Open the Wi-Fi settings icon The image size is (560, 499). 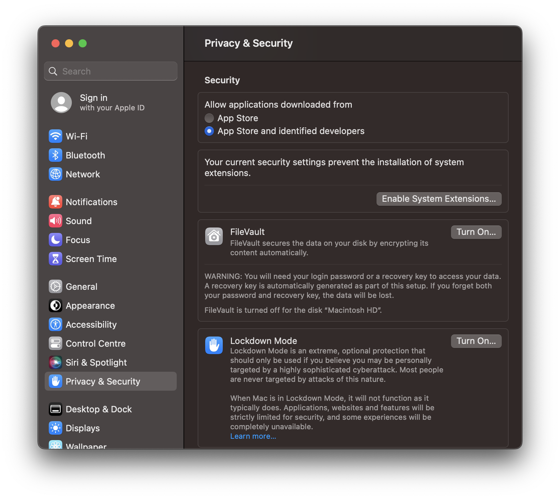(x=56, y=136)
